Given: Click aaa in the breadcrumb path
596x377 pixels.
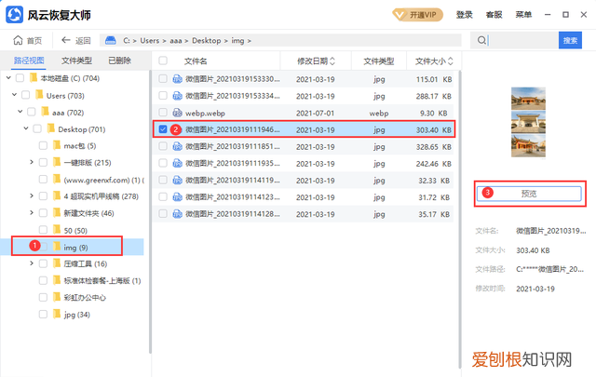Looking at the screenshot, I should click(176, 40).
